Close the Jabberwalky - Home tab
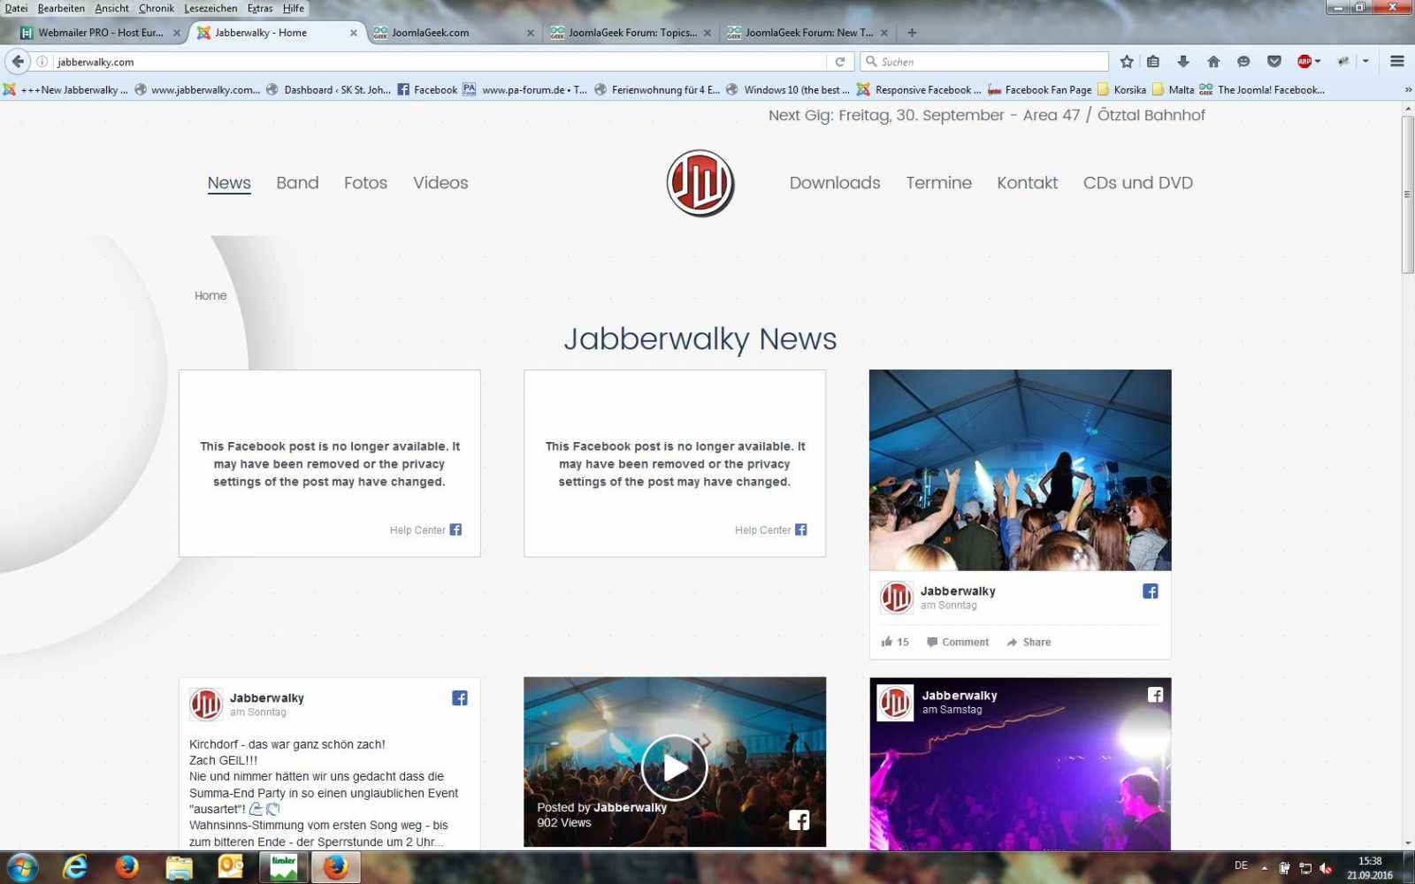This screenshot has height=884, width=1415. (x=354, y=33)
